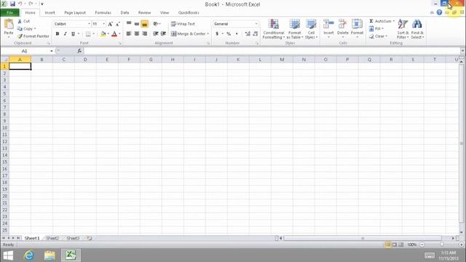Open the Copy dropdown arrow
The width and height of the screenshot is (466, 262).
pyautogui.click(x=35, y=29)
